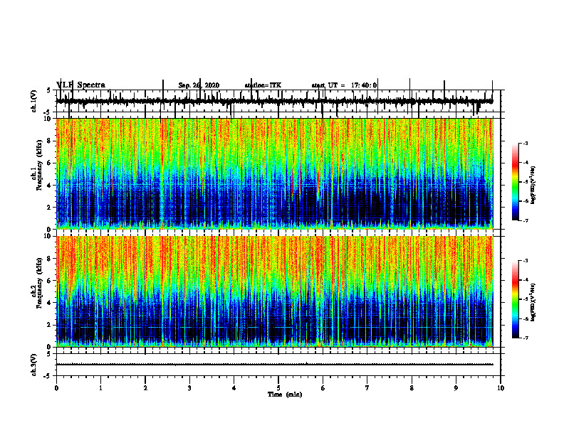Click the ch.1 spectrogram color bar

516,182
